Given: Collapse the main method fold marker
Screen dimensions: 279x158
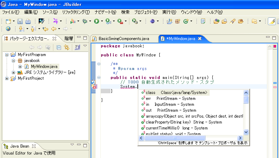Looking at the screenshot, I should click(99, 78).
